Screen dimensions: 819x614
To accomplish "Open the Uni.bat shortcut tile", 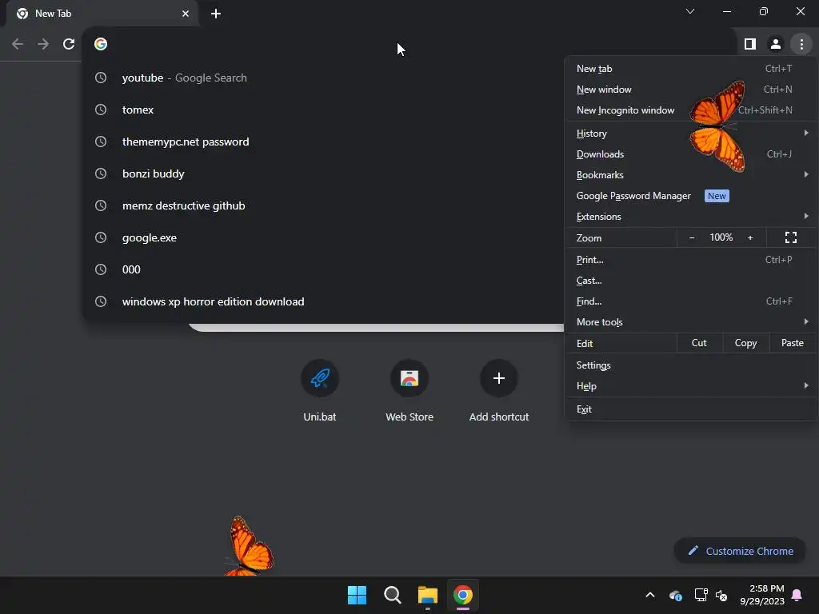I will click(x=320, y=390).
